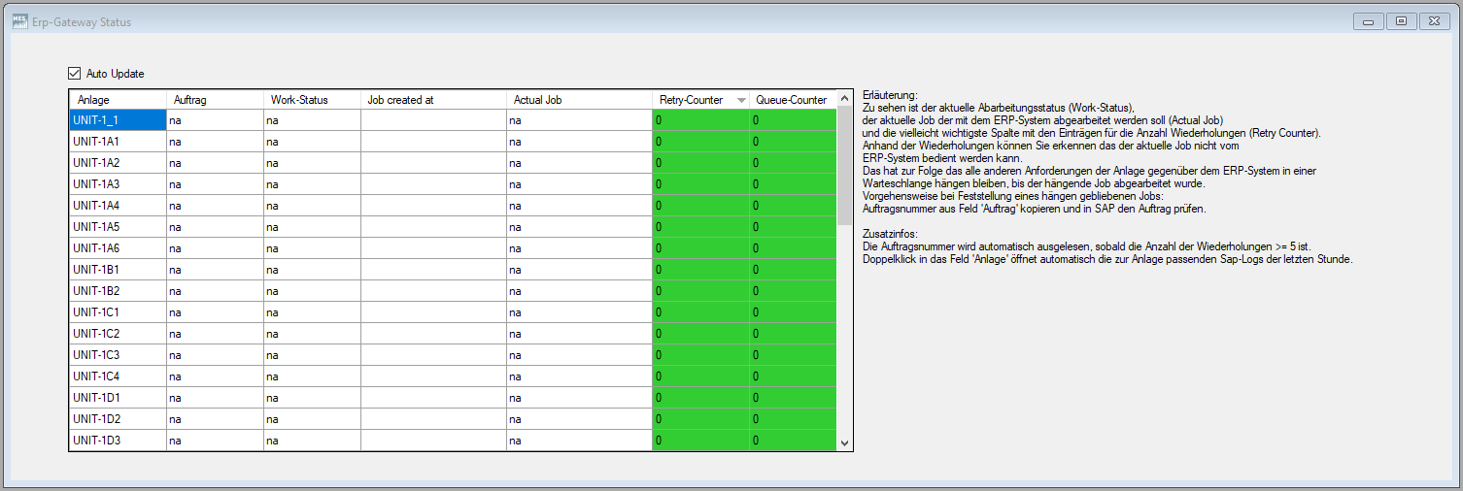
Task: Select the UNIT-1A3 Anlage cell
Action: [x=117, y=184]
